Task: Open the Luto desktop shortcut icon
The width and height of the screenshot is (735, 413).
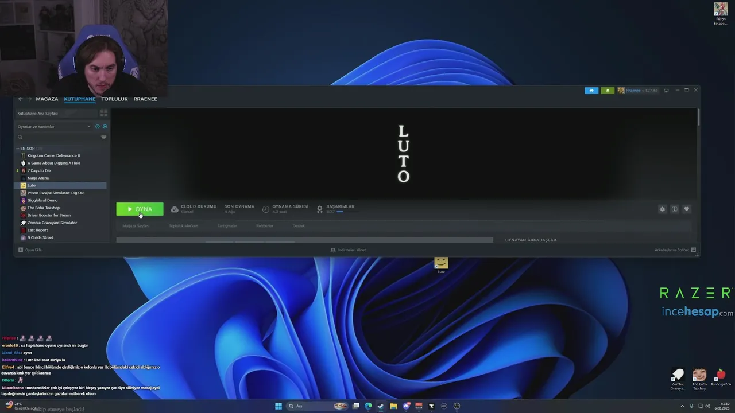Action: (441, 264)
